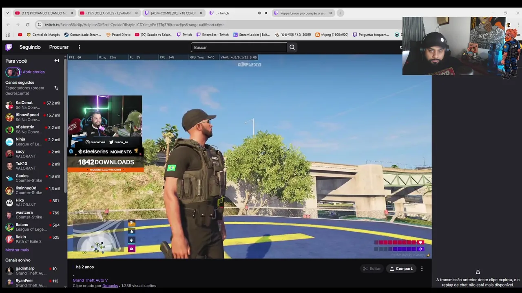The width and height of the screenshot is (522, 293).
Task: Click into the Buscar search field
Action: coord(239,47)
